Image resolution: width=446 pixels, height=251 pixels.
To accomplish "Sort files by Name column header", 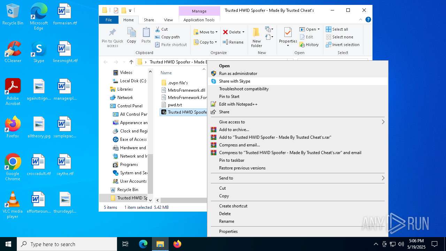I will 166,73.
